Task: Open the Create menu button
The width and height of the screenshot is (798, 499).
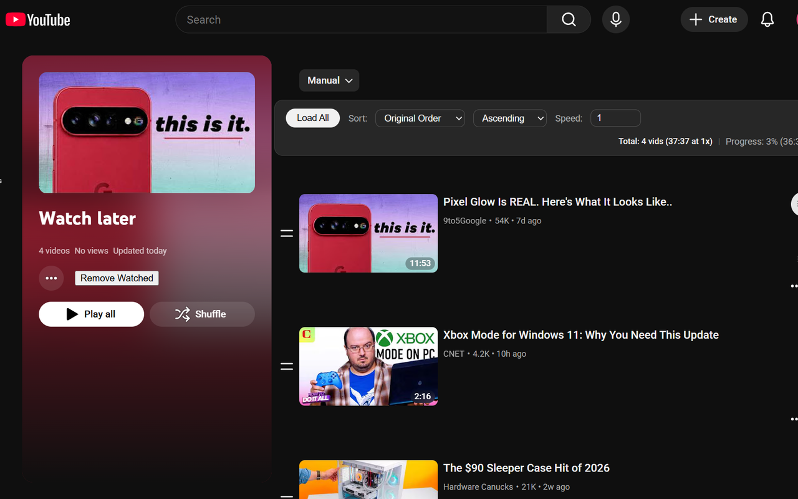Action: (x=714, y=19)
